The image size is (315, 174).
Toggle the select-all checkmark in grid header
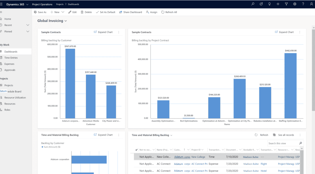coord(136,150)
